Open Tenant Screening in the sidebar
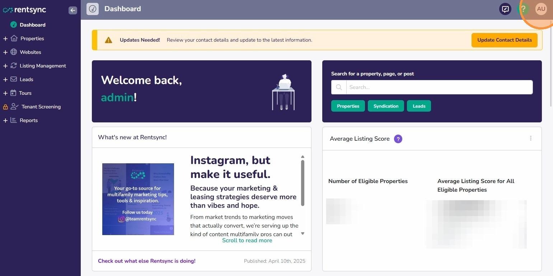The width and height of the screenshot is (553, 276). pos(41,107)
